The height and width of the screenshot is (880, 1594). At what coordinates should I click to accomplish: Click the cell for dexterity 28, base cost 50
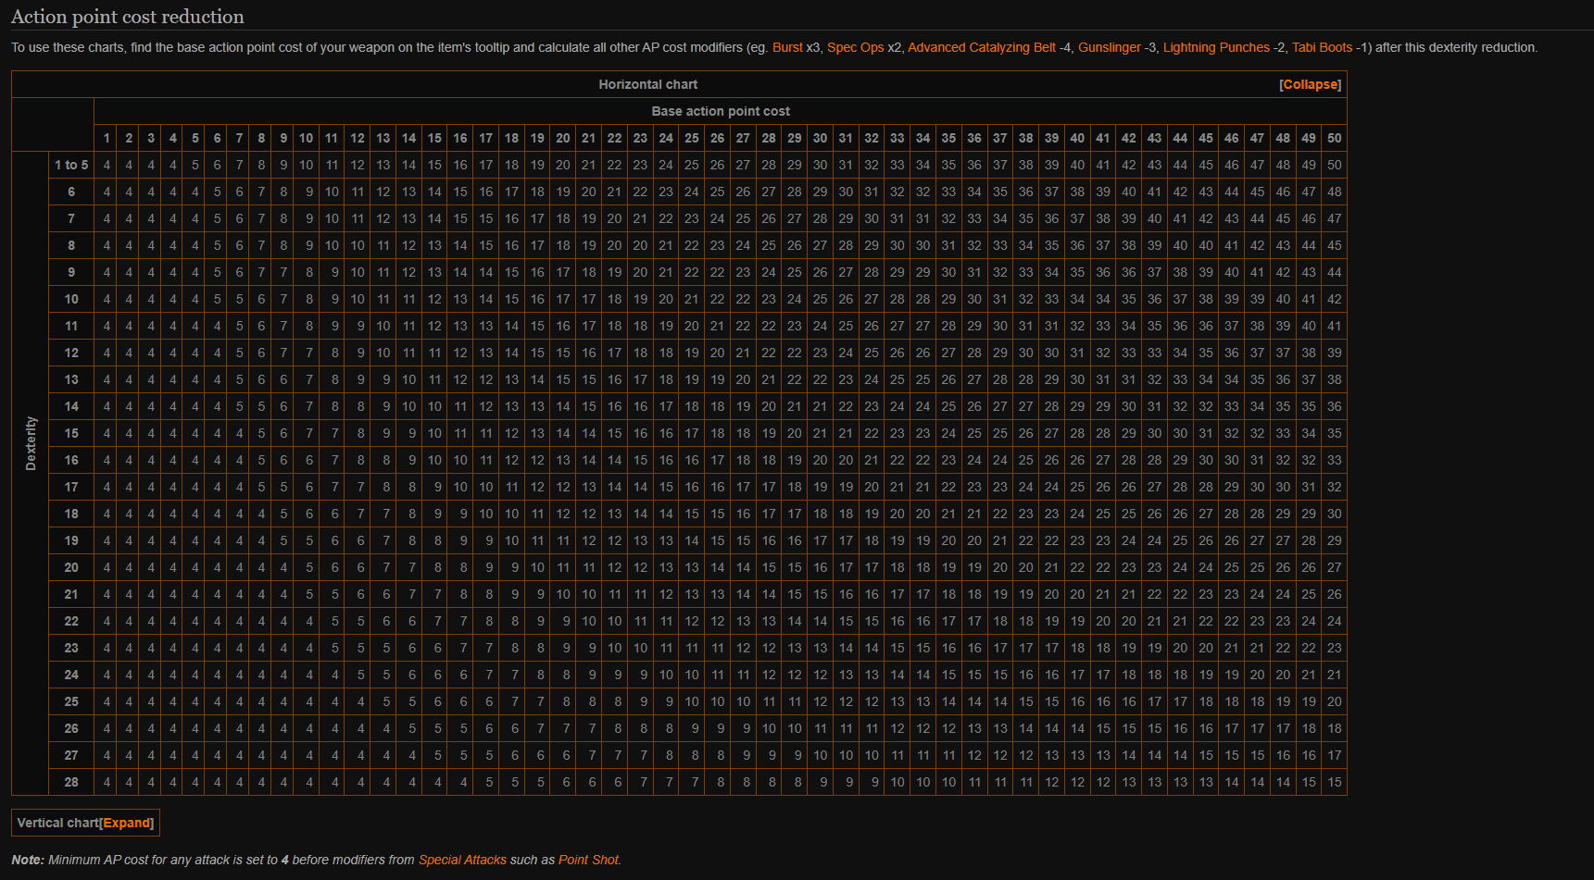point(1334,782)
